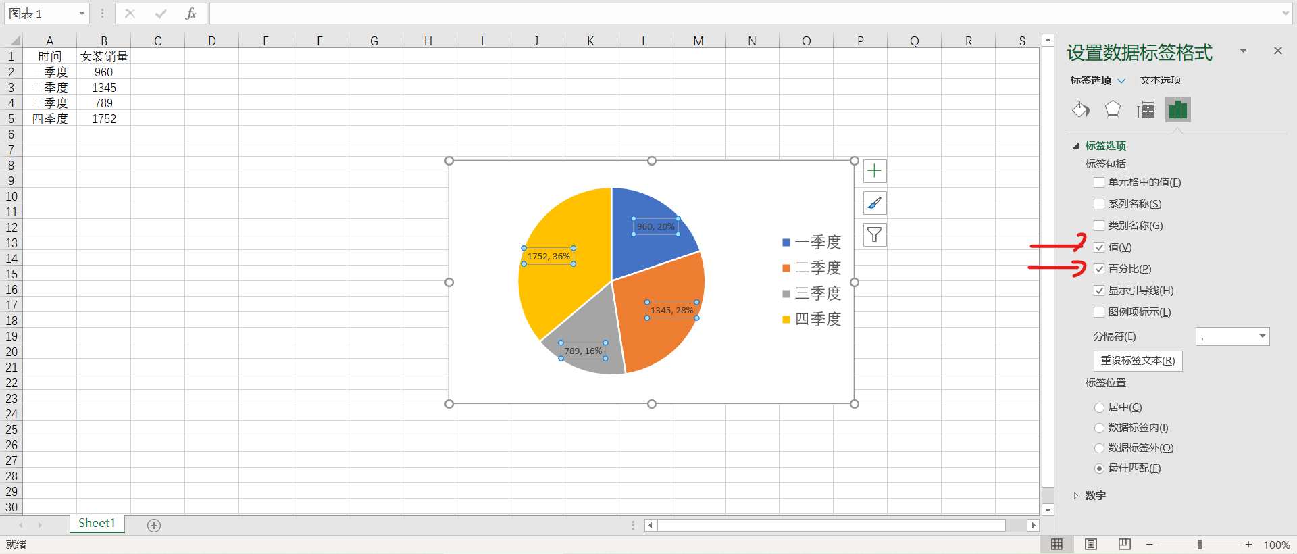
Task: Open the Name Box dropdown arrow
Action: tap(82, 14)
